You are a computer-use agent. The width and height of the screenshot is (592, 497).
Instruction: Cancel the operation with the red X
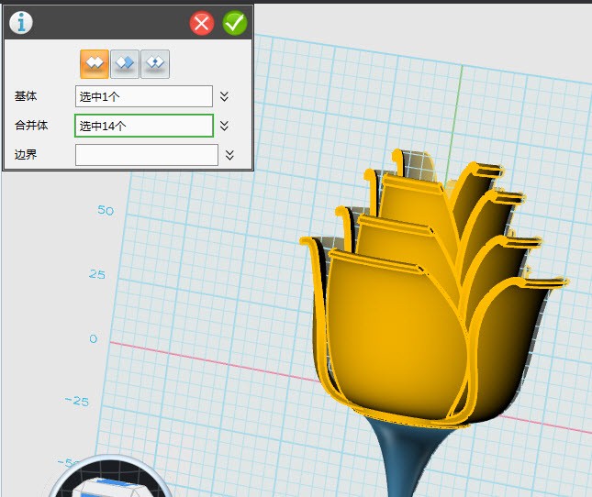click(202, 23)
